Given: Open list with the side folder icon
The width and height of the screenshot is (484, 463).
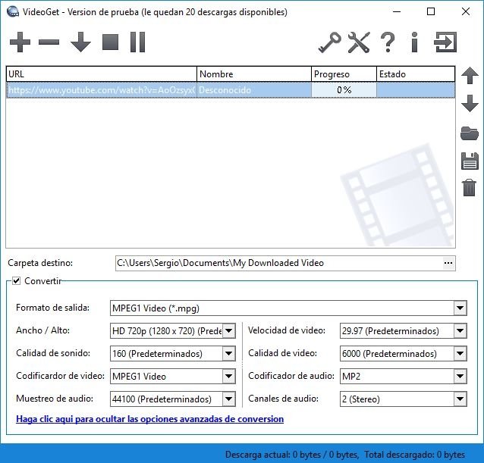Looking at the screenshot, I should 470,133.
